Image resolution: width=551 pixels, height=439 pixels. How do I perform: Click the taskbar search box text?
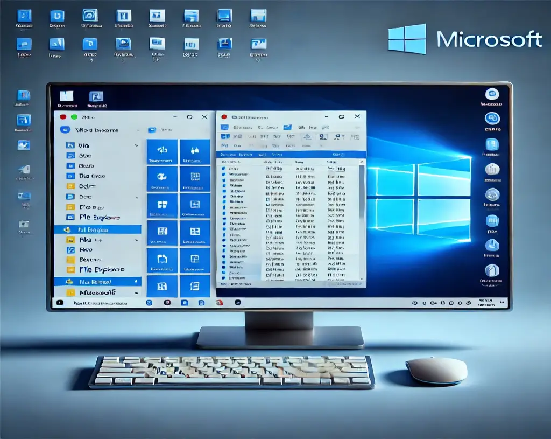100,303
